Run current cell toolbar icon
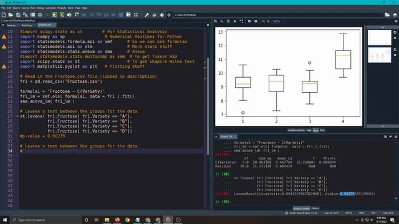399x224 pixels. (54, 15)
